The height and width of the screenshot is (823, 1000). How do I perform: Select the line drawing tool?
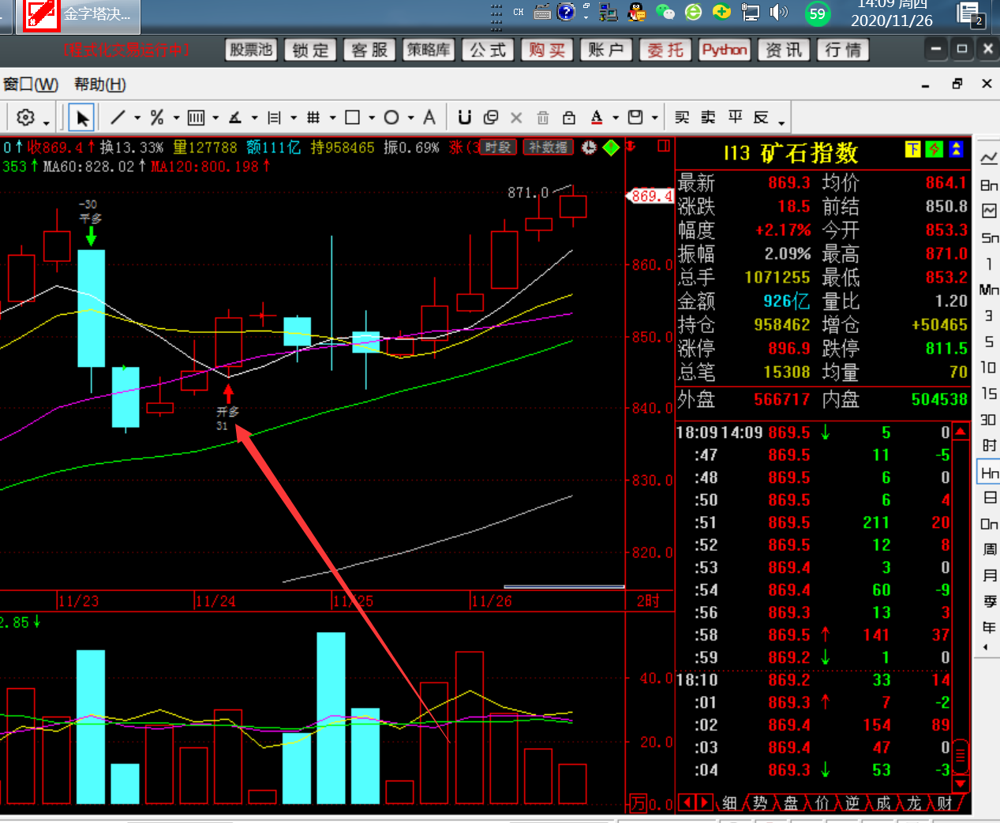118,118
